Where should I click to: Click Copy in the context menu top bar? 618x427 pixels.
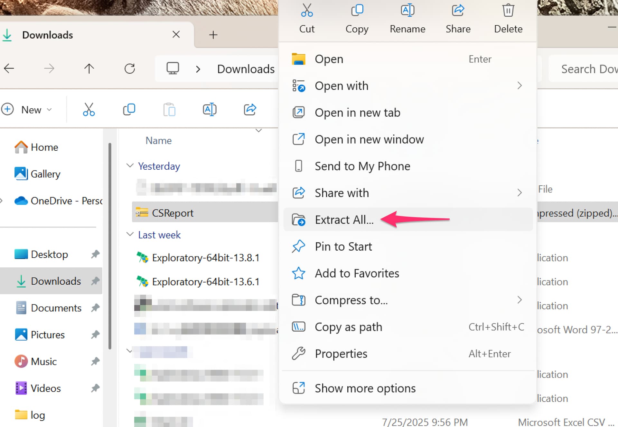point(357,18)
